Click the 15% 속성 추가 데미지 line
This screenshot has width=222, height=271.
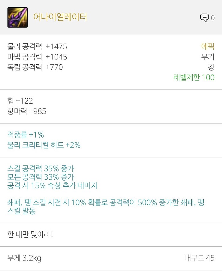(x=52, y=186)
